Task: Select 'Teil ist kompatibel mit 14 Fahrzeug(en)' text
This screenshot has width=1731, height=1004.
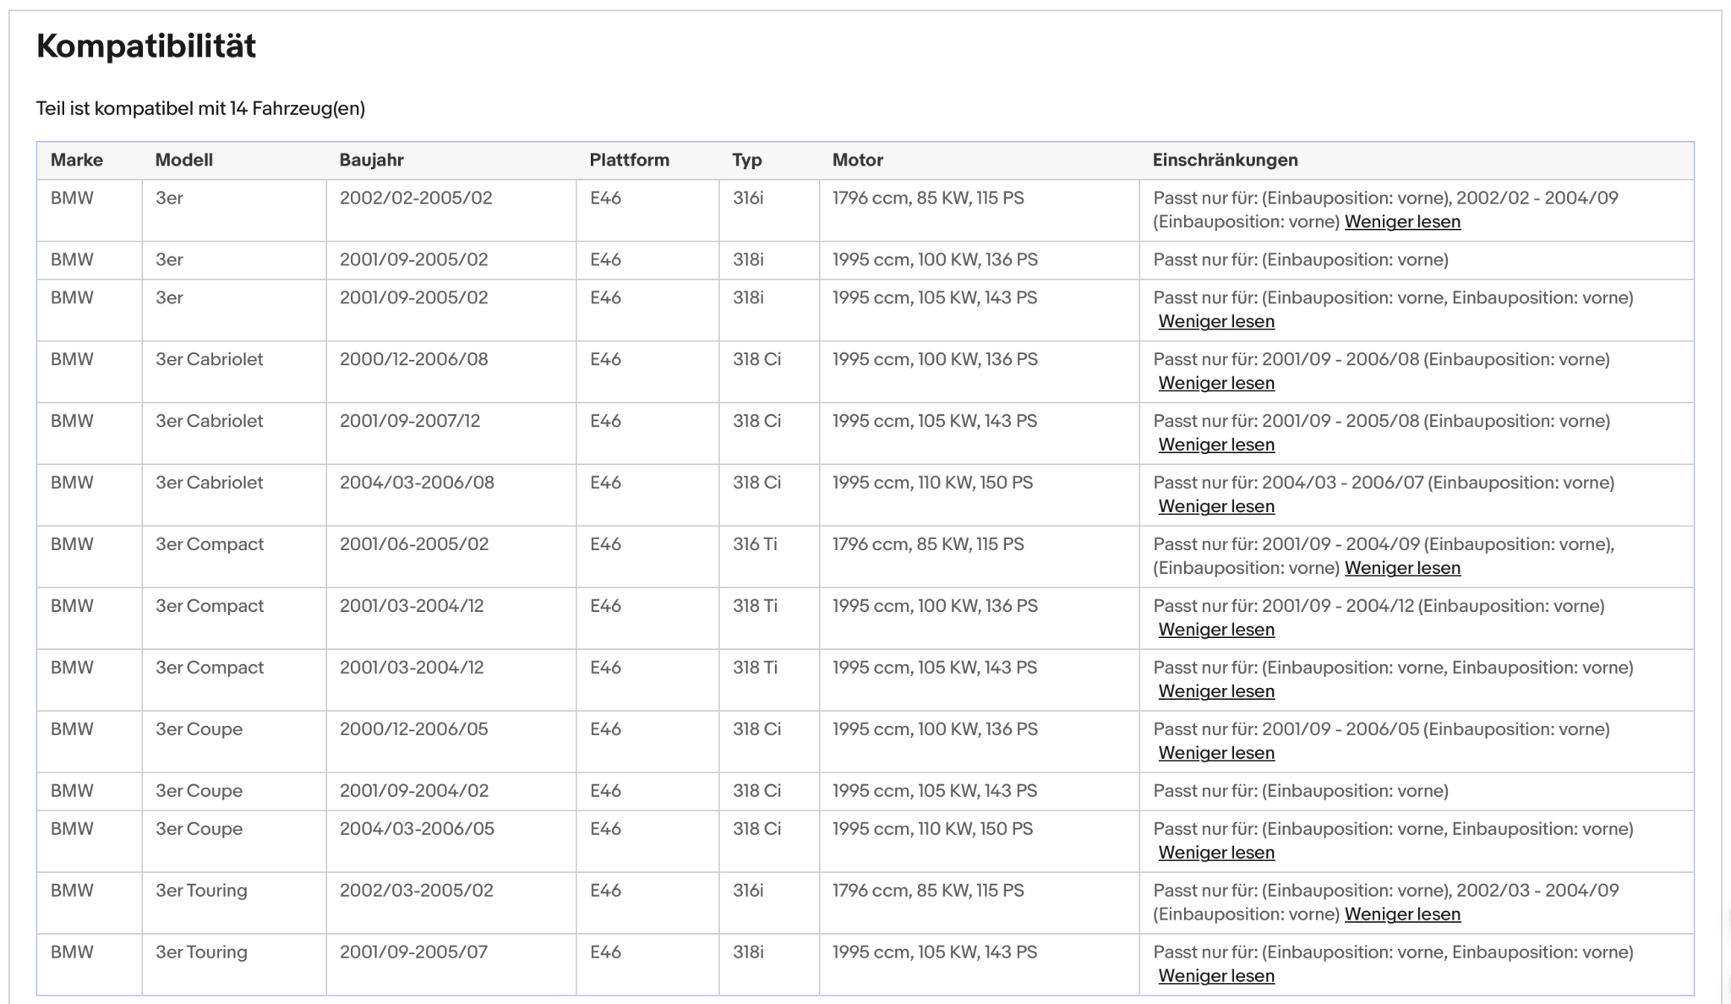Action: (x=200, y=108)
